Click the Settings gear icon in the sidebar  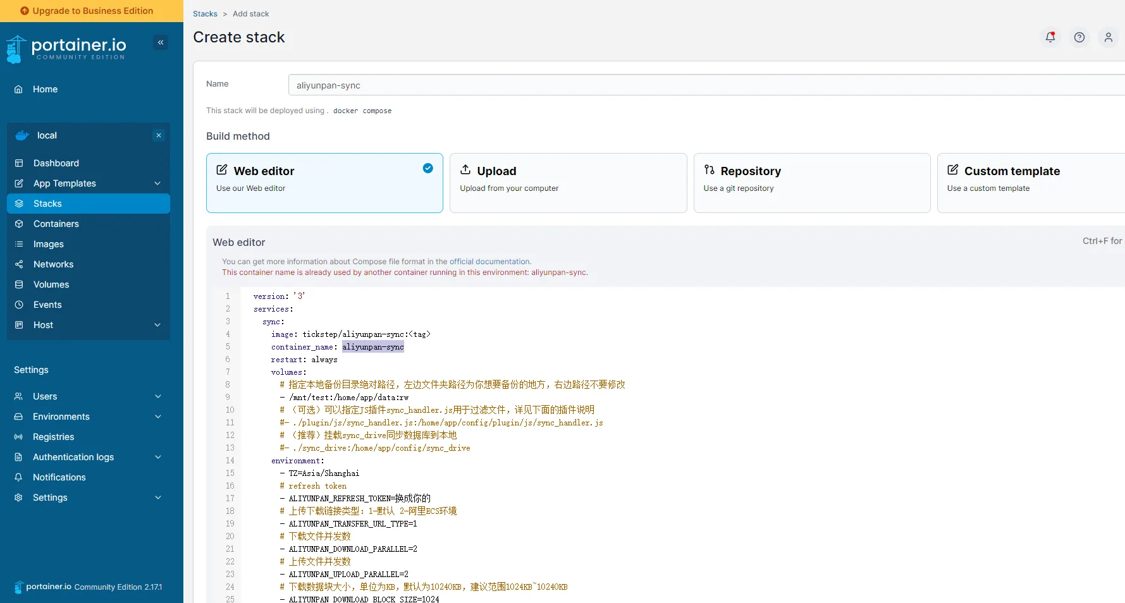[x=18, y=497]
